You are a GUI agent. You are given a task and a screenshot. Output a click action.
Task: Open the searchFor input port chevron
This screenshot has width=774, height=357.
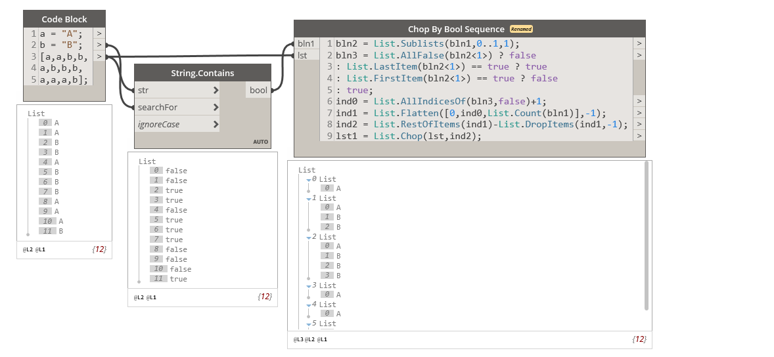click(x=216, y=107)
